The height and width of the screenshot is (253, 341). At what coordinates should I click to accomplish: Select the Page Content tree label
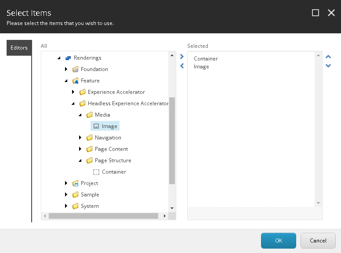click(111, 149)
